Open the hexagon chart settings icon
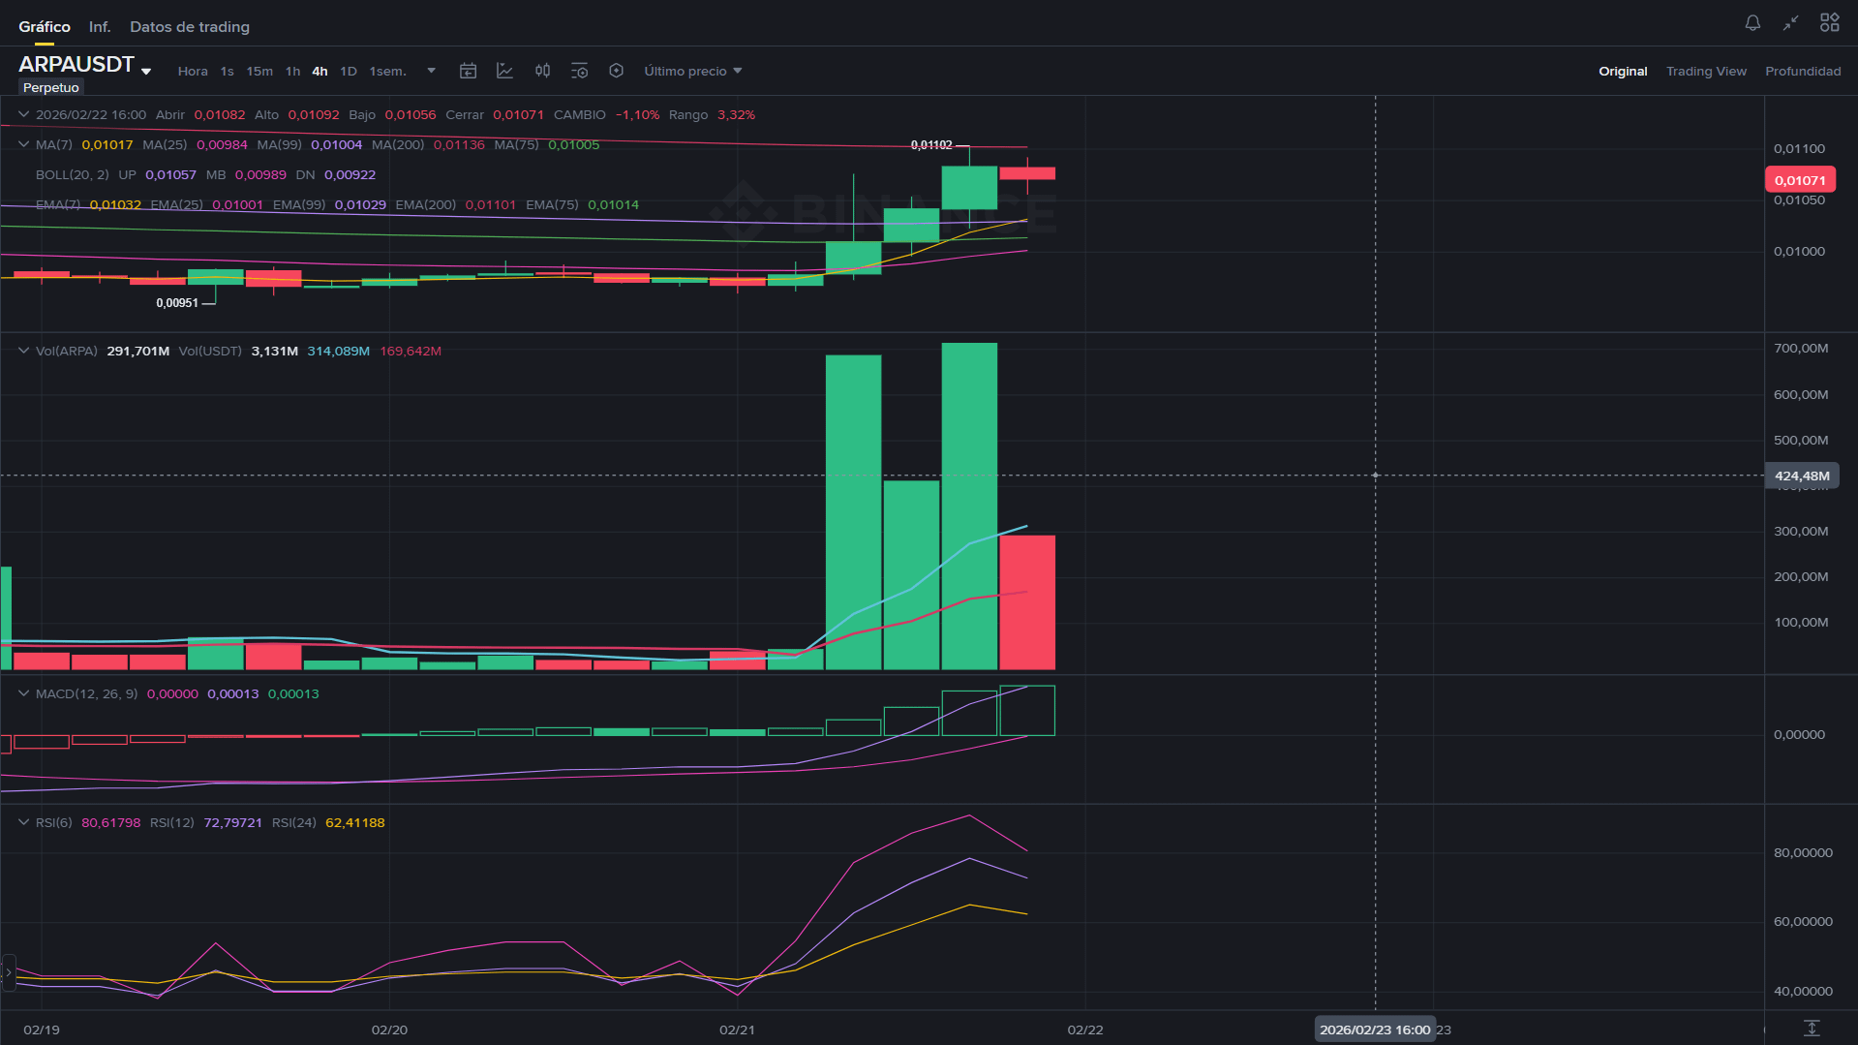 [x=616, y=71]
